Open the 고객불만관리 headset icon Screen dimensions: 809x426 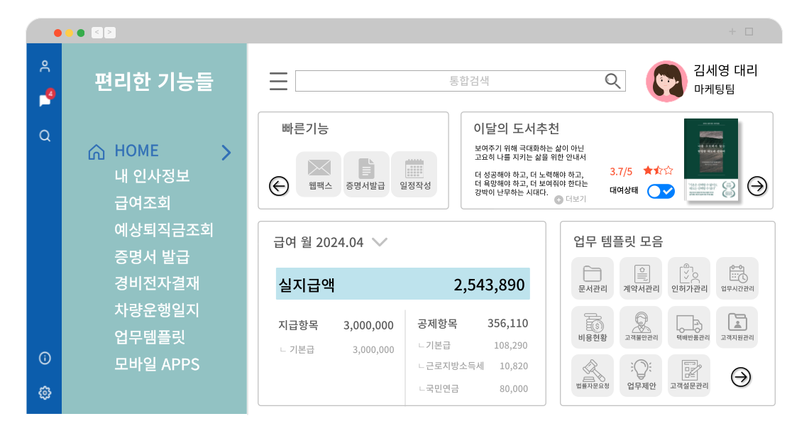[641, 327]
